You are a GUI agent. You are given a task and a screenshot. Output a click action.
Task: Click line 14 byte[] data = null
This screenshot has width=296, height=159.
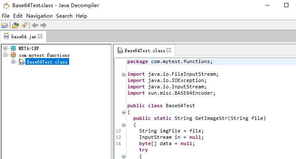point(167,143)
